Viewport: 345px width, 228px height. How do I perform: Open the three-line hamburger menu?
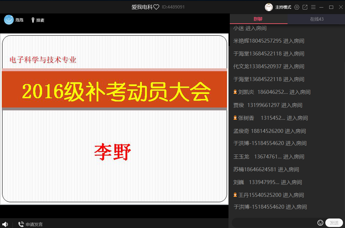(313, 7)
